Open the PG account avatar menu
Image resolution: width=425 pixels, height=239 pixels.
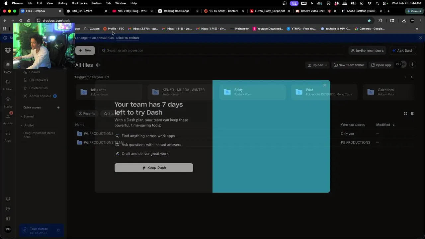(x=8, y=229)
